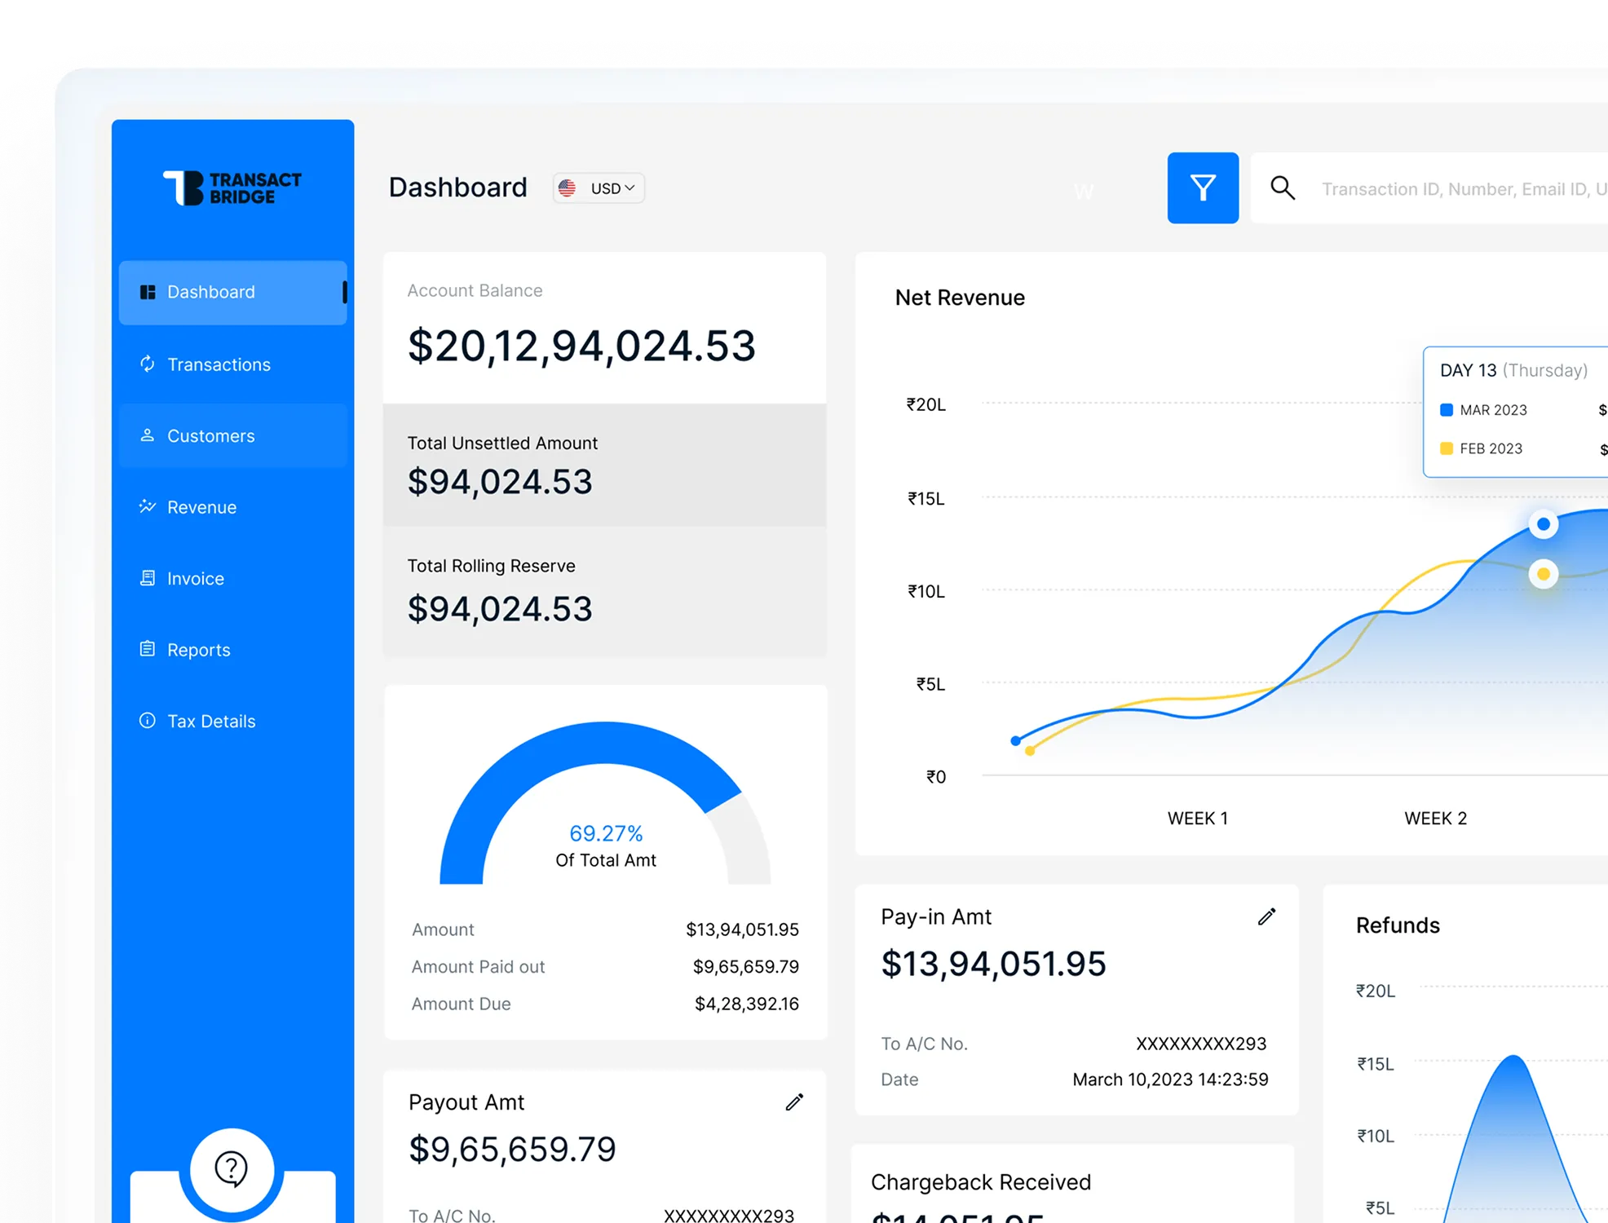
Task: Click the Invoice receipt icon
Action: 148,578
